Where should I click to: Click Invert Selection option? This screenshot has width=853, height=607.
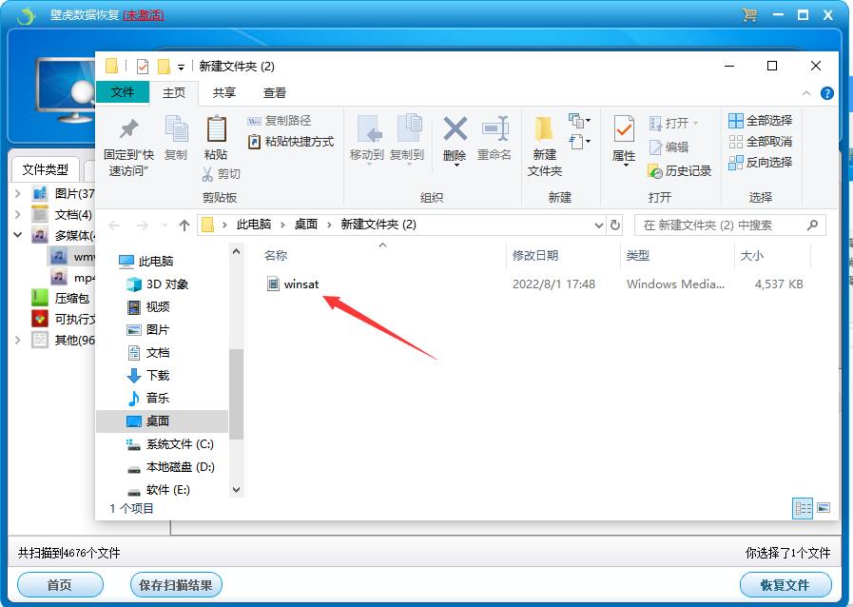click(x=760, y=163)
